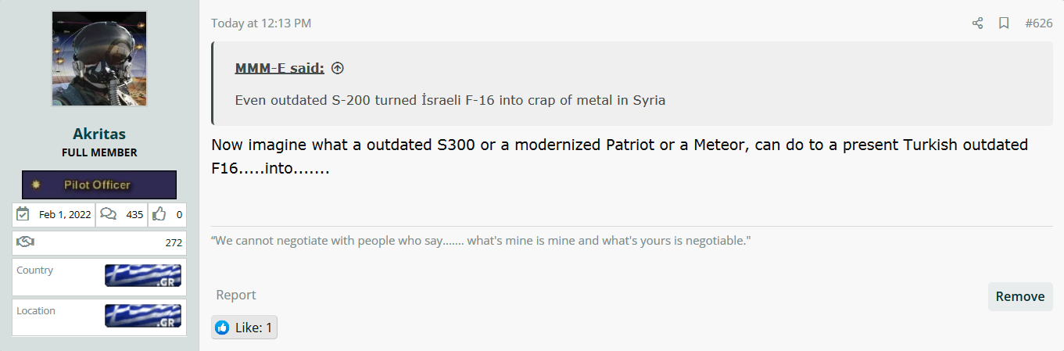
Task: Click the share icon on the post
Action: point(977,23)
